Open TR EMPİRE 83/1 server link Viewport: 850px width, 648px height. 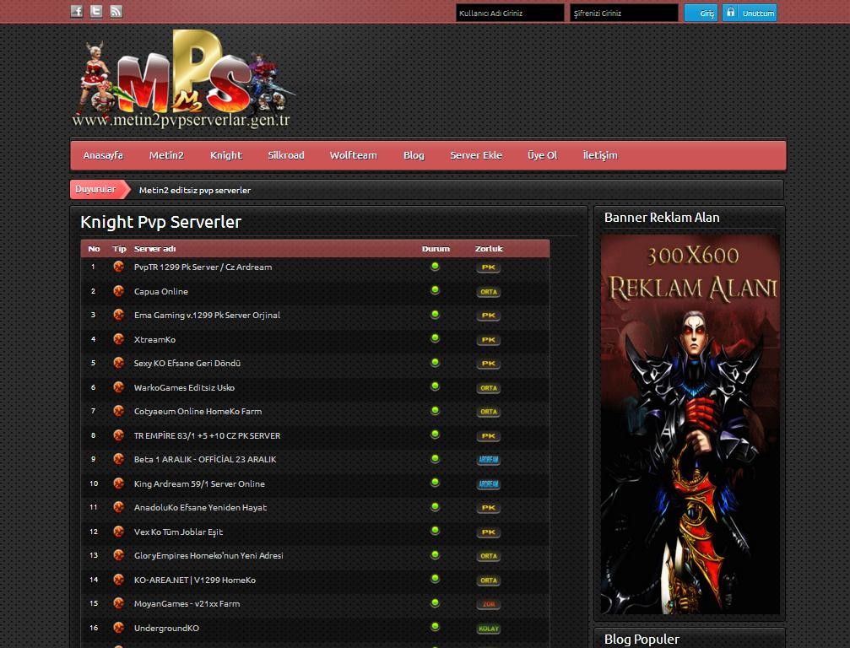(207, 436)
